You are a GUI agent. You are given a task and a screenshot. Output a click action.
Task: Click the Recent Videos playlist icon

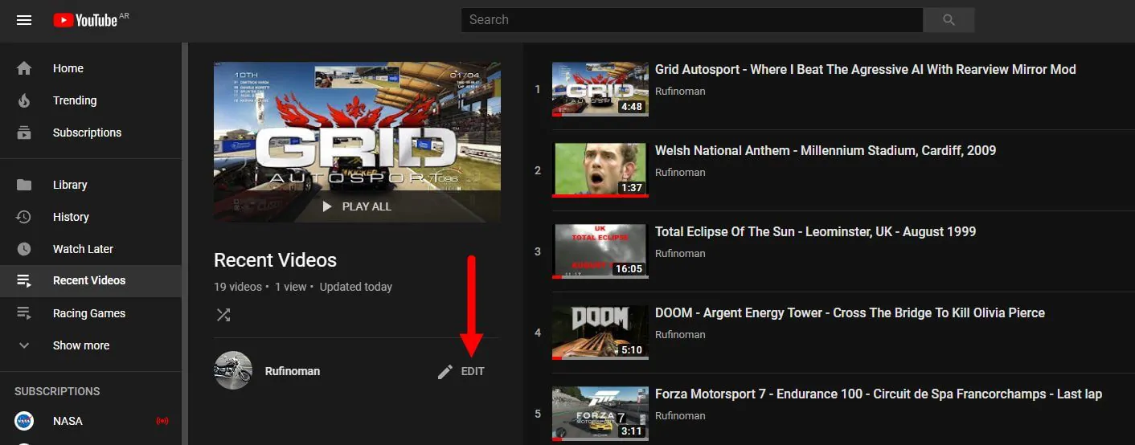click(x=24, y=281)
